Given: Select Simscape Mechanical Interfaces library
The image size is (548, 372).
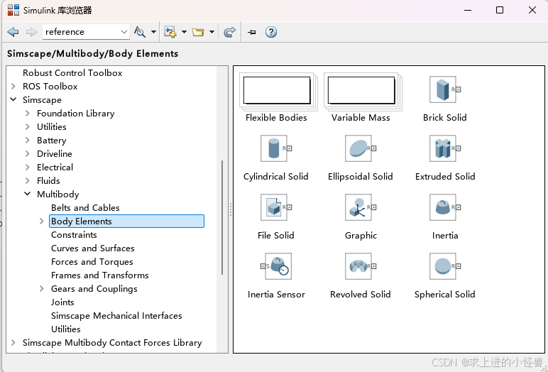Looking at the screenshot, I should point(116,316).
